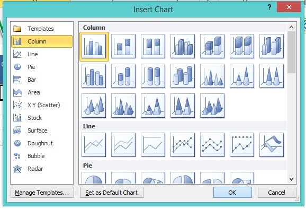Screen dimensions: 306x209
Task: Pick the Stacked Cone chart
Action: click(x=242, y=76)
